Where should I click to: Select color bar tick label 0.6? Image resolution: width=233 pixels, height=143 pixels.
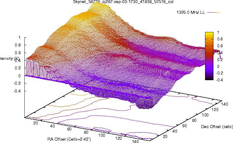220,46
